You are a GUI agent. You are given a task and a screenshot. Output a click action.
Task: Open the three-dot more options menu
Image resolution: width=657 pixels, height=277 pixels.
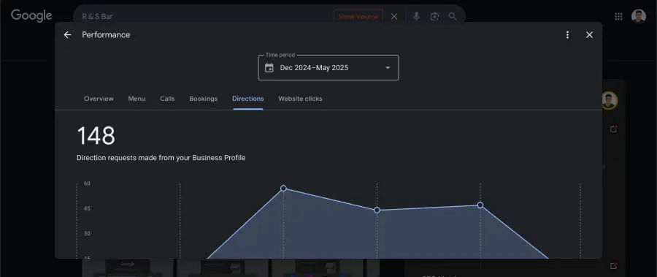coord(567,35)
